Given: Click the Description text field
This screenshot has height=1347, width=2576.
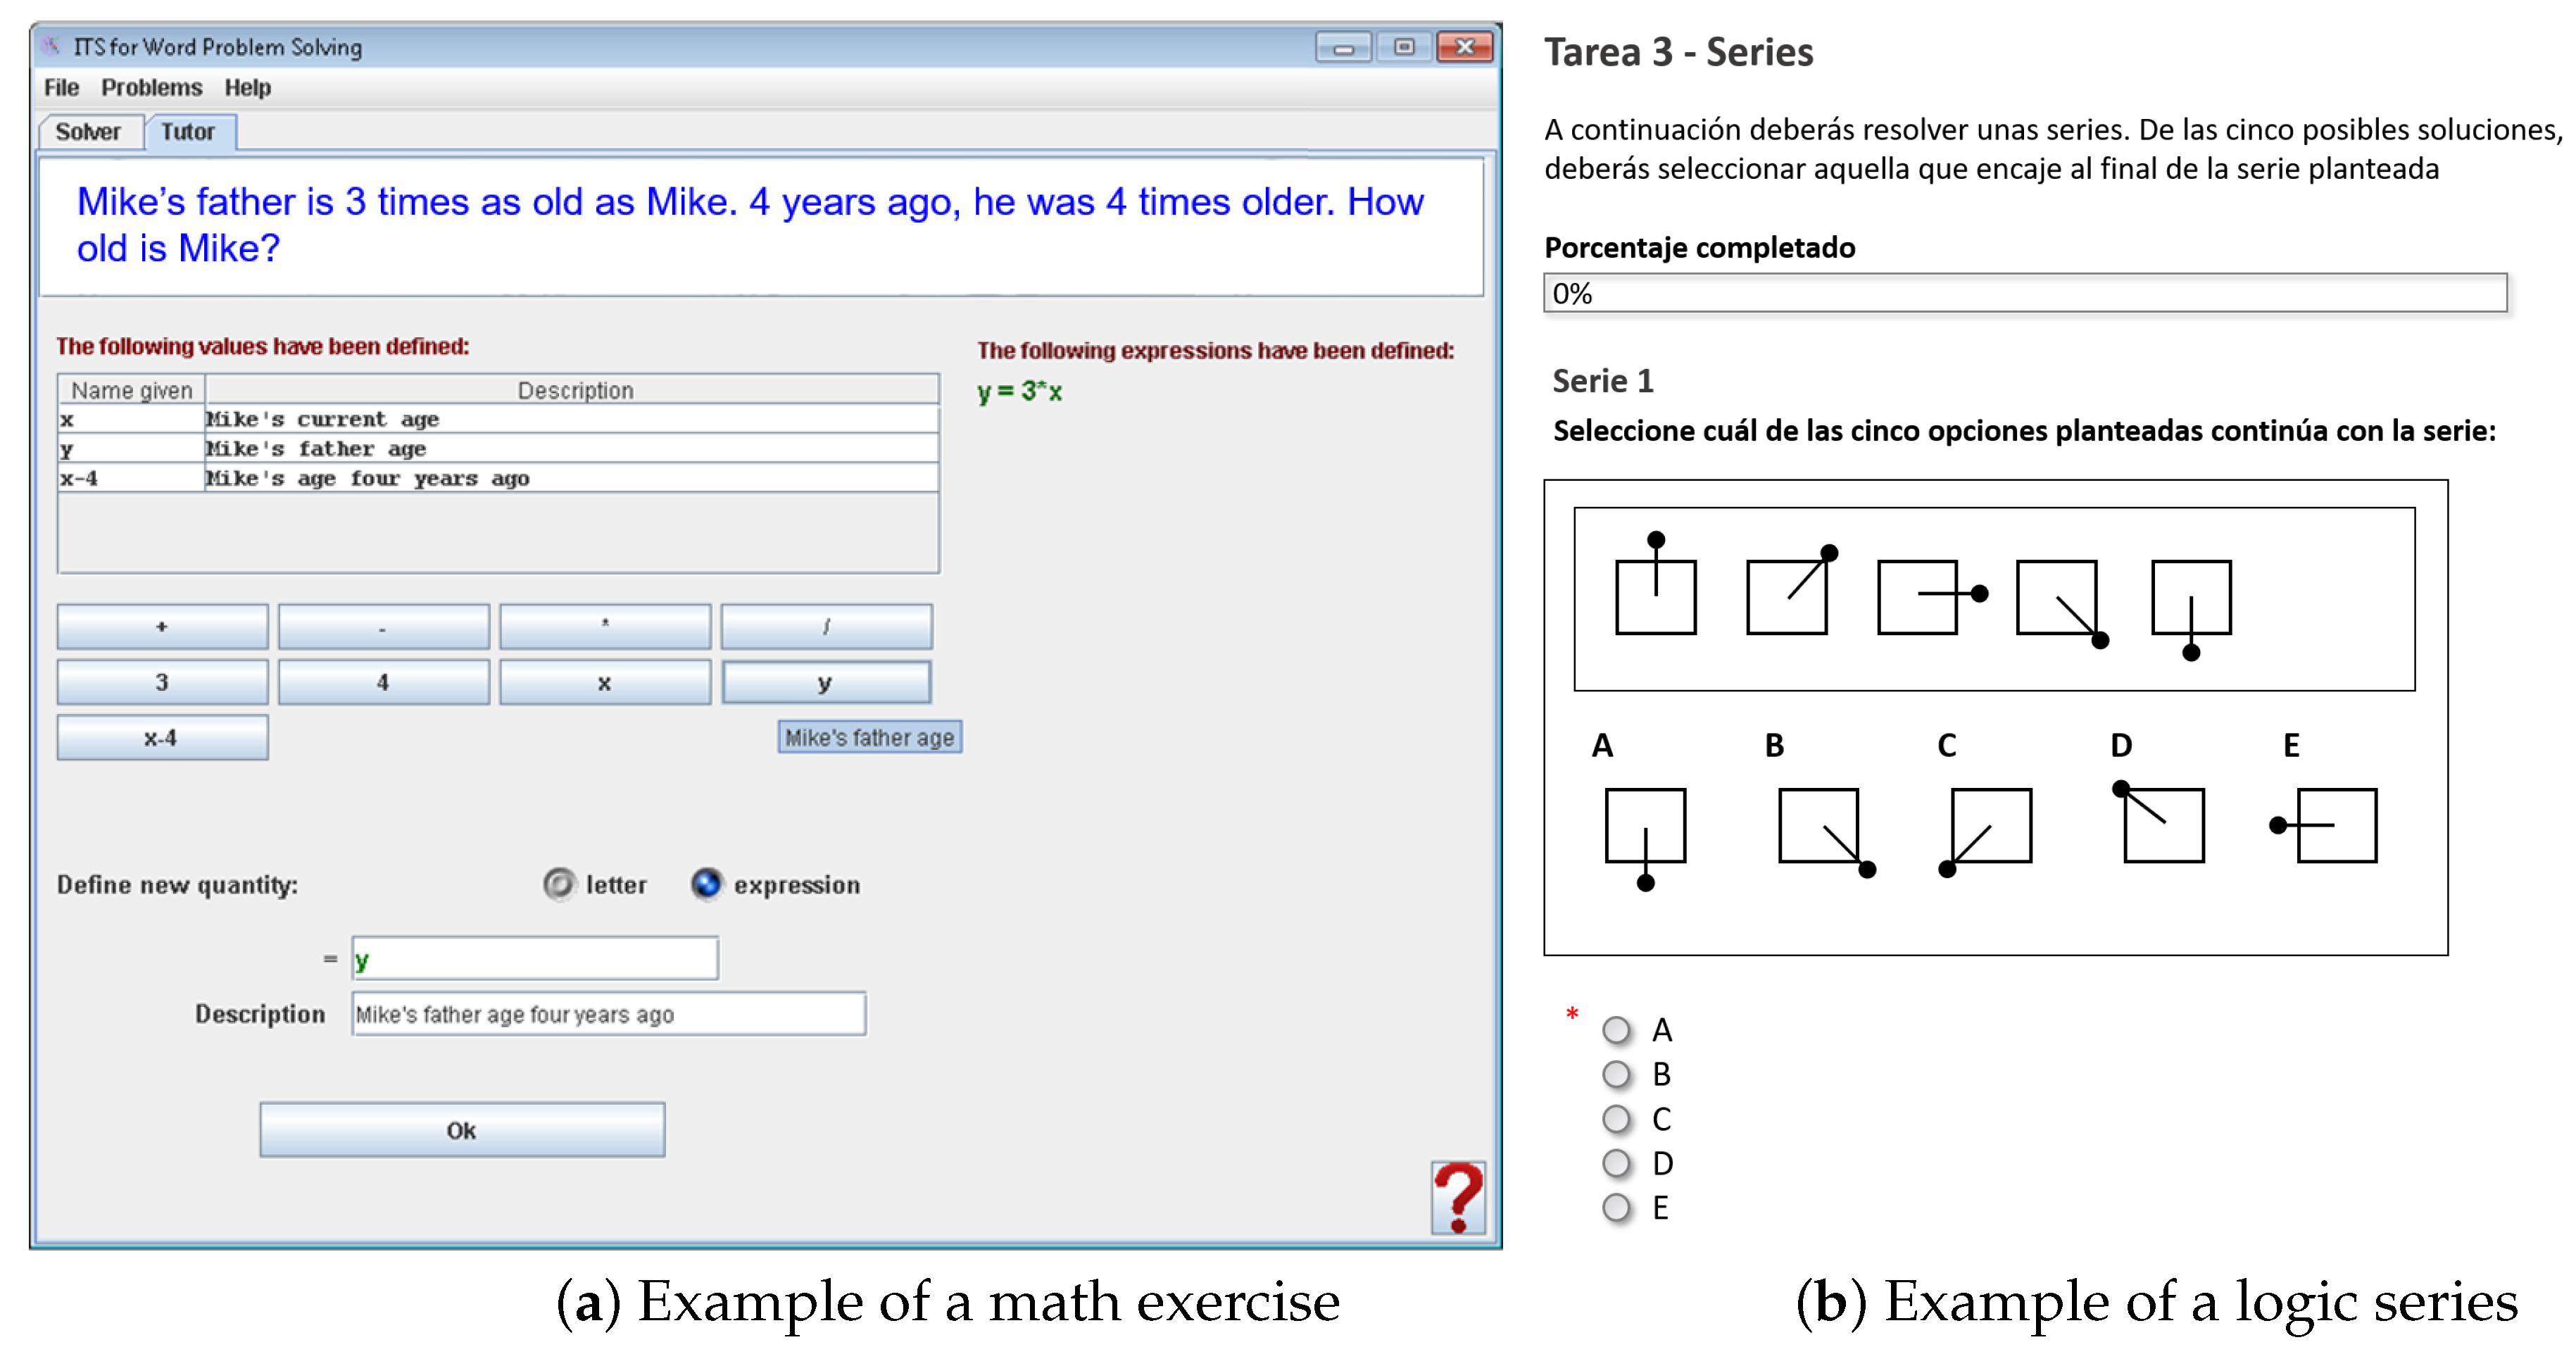Looking at the screenshot, I should click(608, 1014).
